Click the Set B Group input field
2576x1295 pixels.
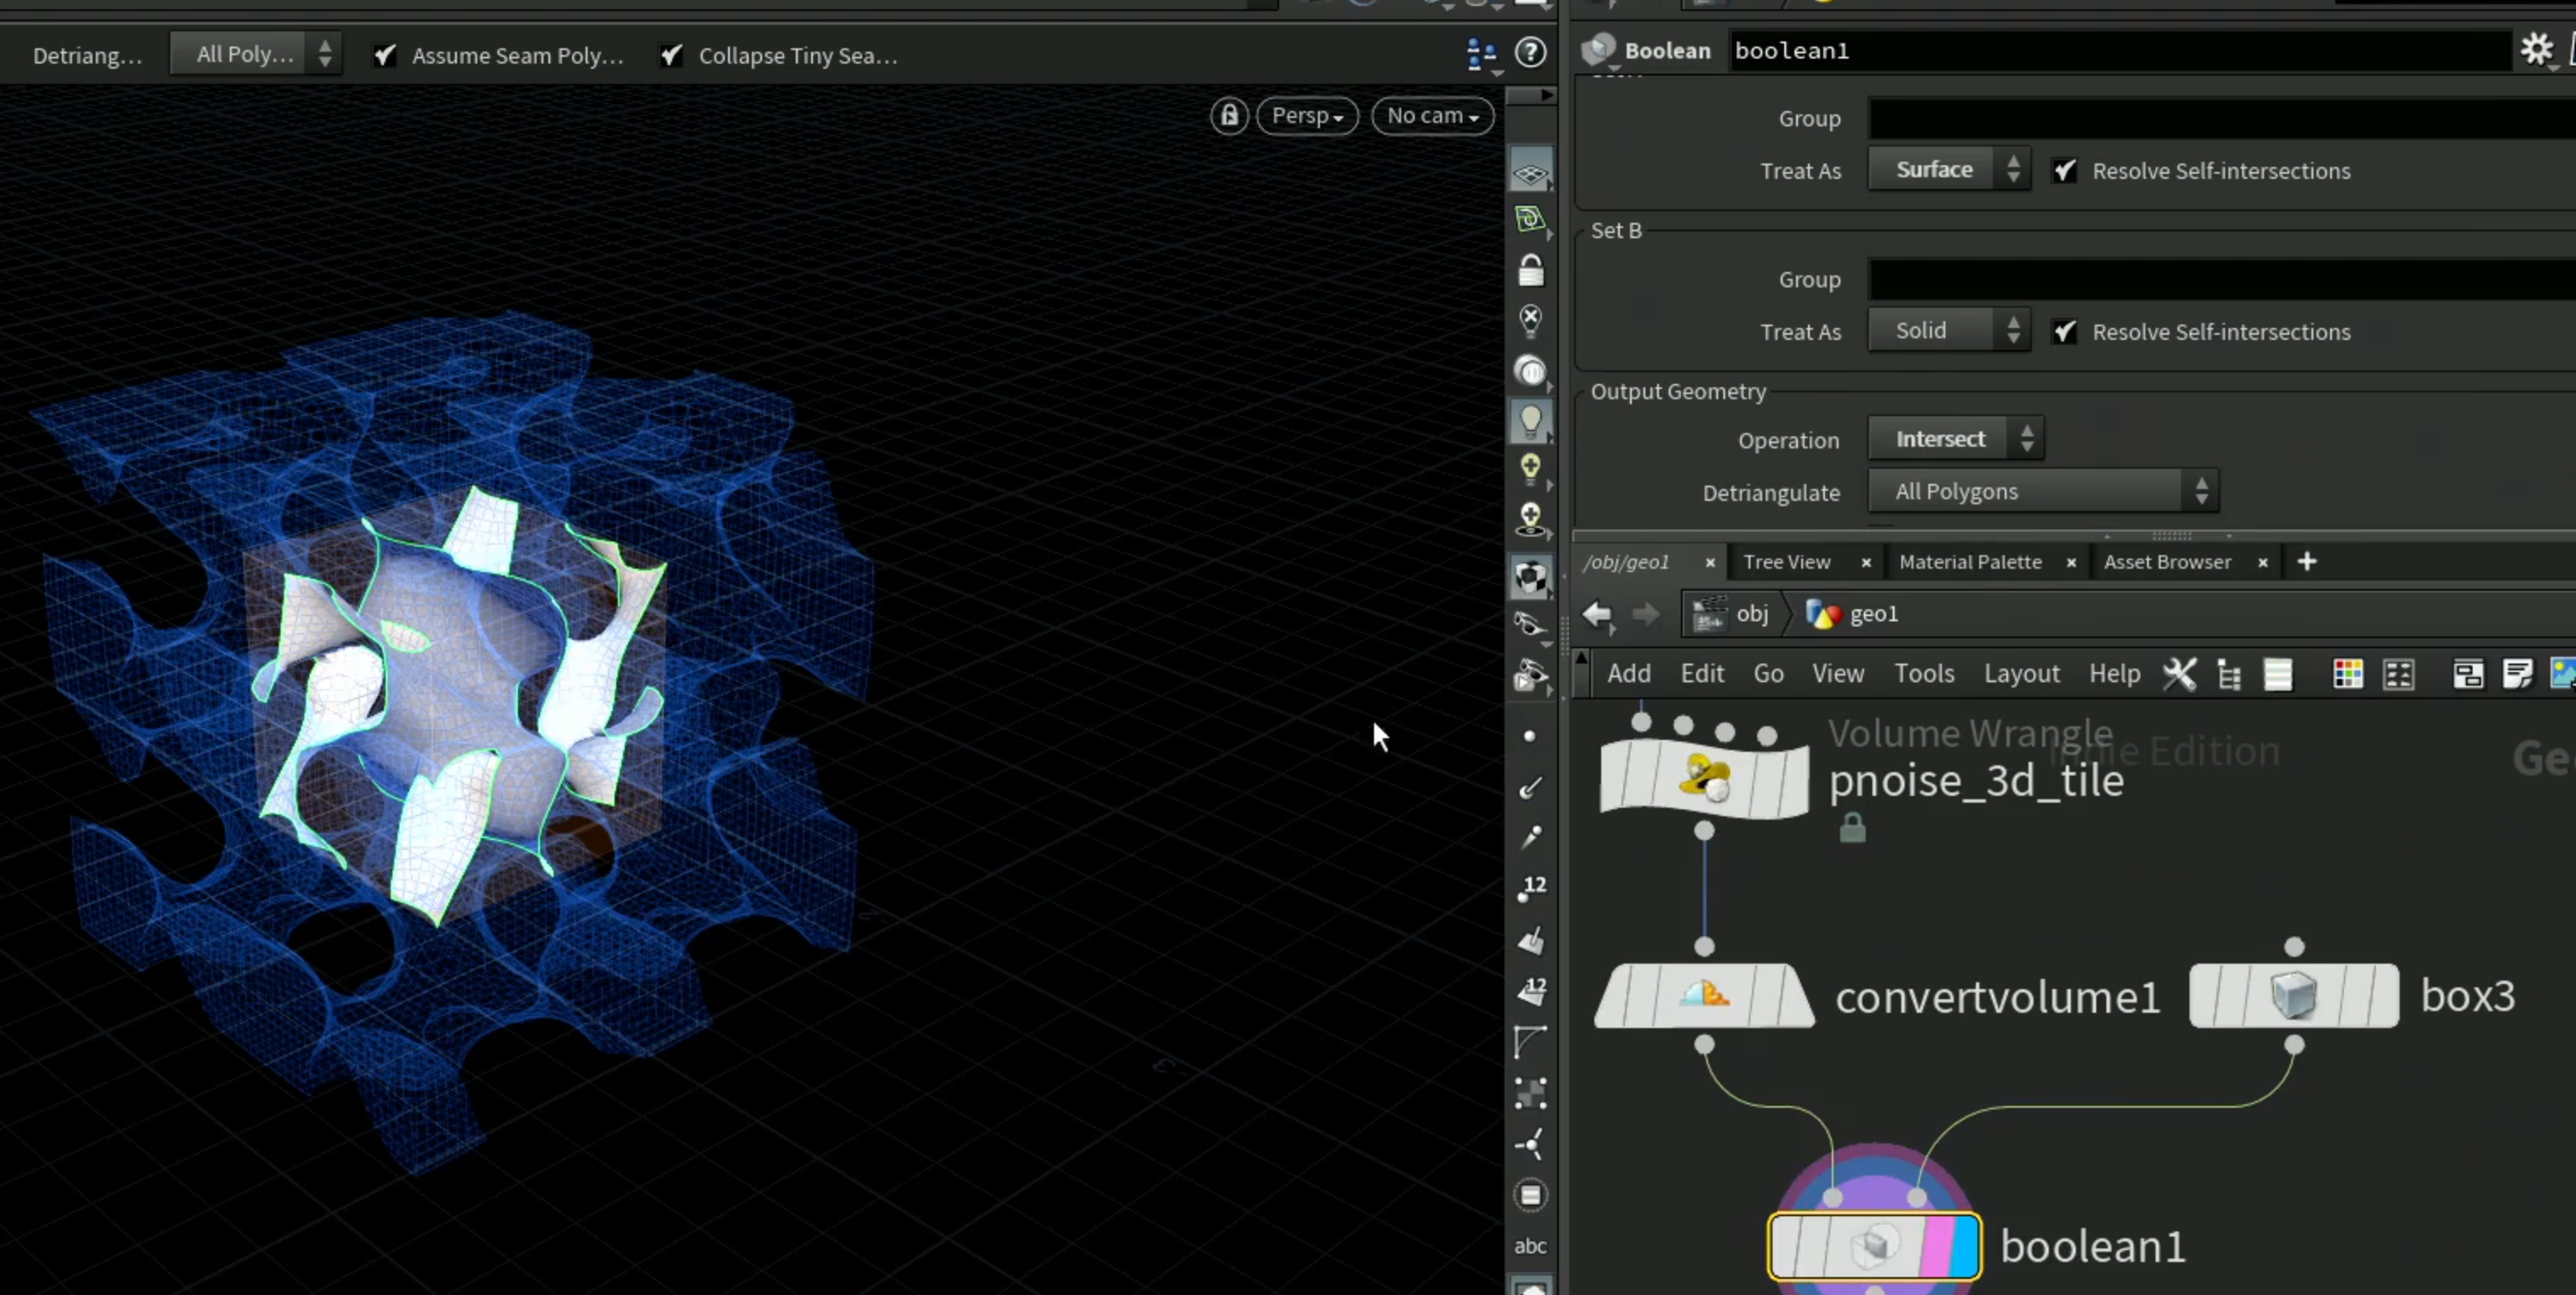[x=2221, y=280]
